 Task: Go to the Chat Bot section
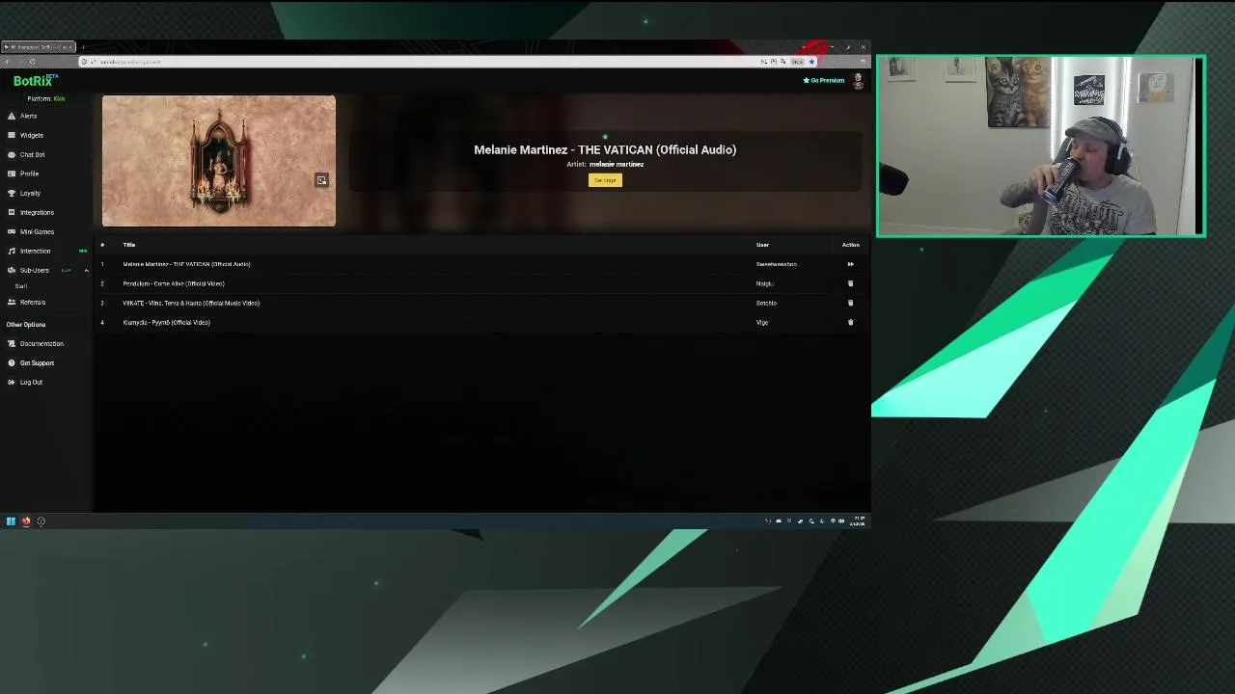point(32,154)
